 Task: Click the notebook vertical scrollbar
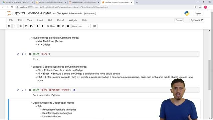coord(209,75)
